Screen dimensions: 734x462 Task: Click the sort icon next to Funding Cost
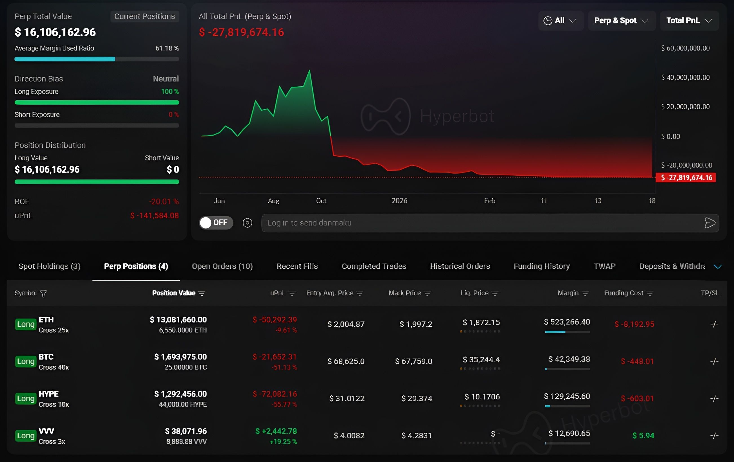point(650,293)
